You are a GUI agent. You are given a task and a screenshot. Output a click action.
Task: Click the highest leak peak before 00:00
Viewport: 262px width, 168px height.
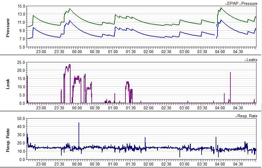[x=70, y=65]
